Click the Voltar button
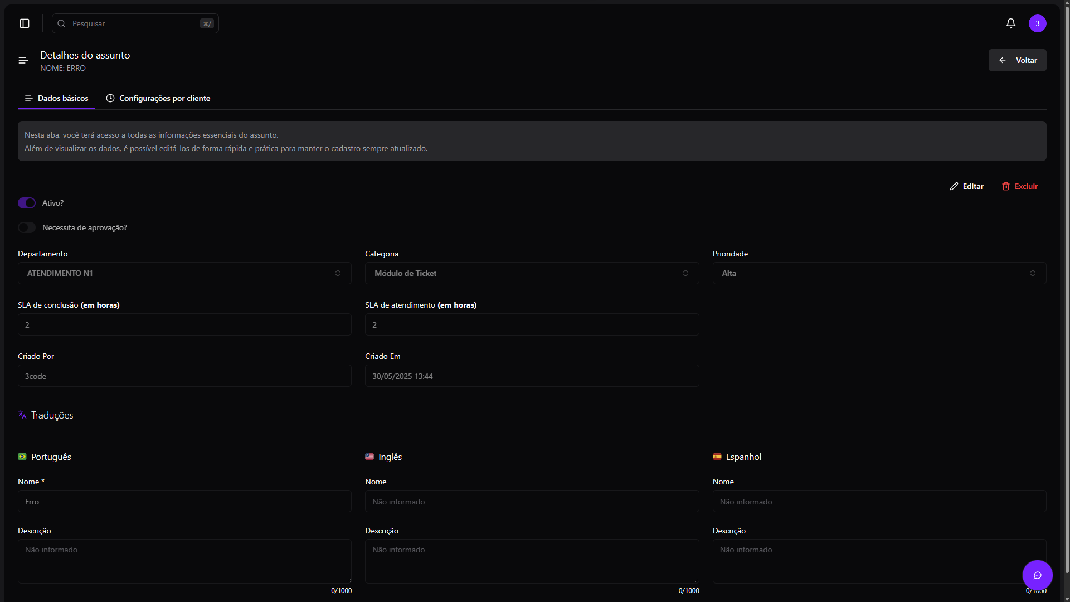Viewport: 1070px width, 602px height. click(x=1017, y=60)
